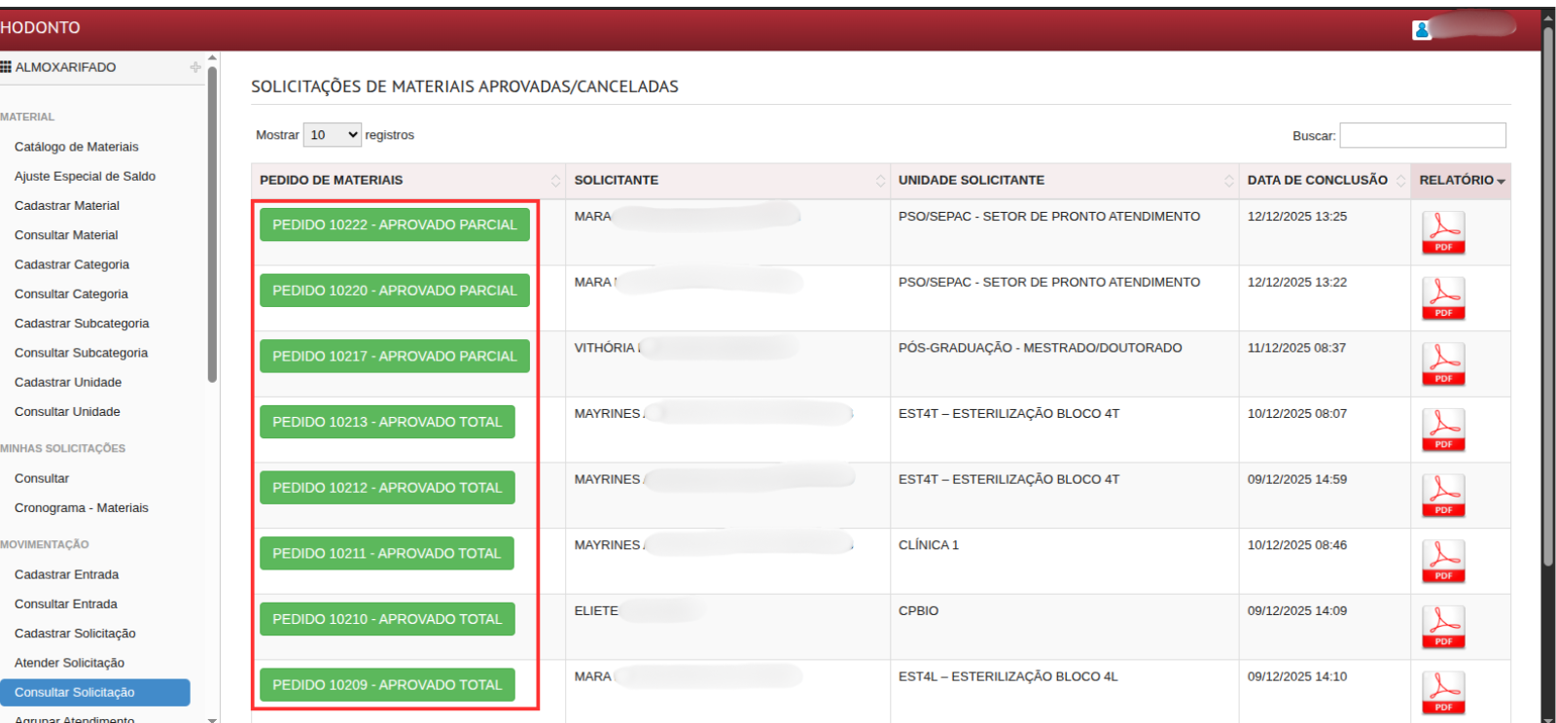The height and width of the screenshot is (723, 1556).
Task: Select Consultar Solicitação in sidebar
Action: tap(75, 693)
